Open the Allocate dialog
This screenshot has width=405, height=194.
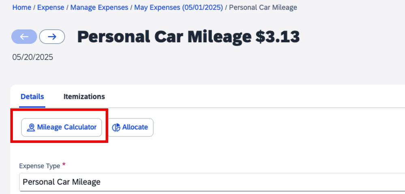click(131, 127)
